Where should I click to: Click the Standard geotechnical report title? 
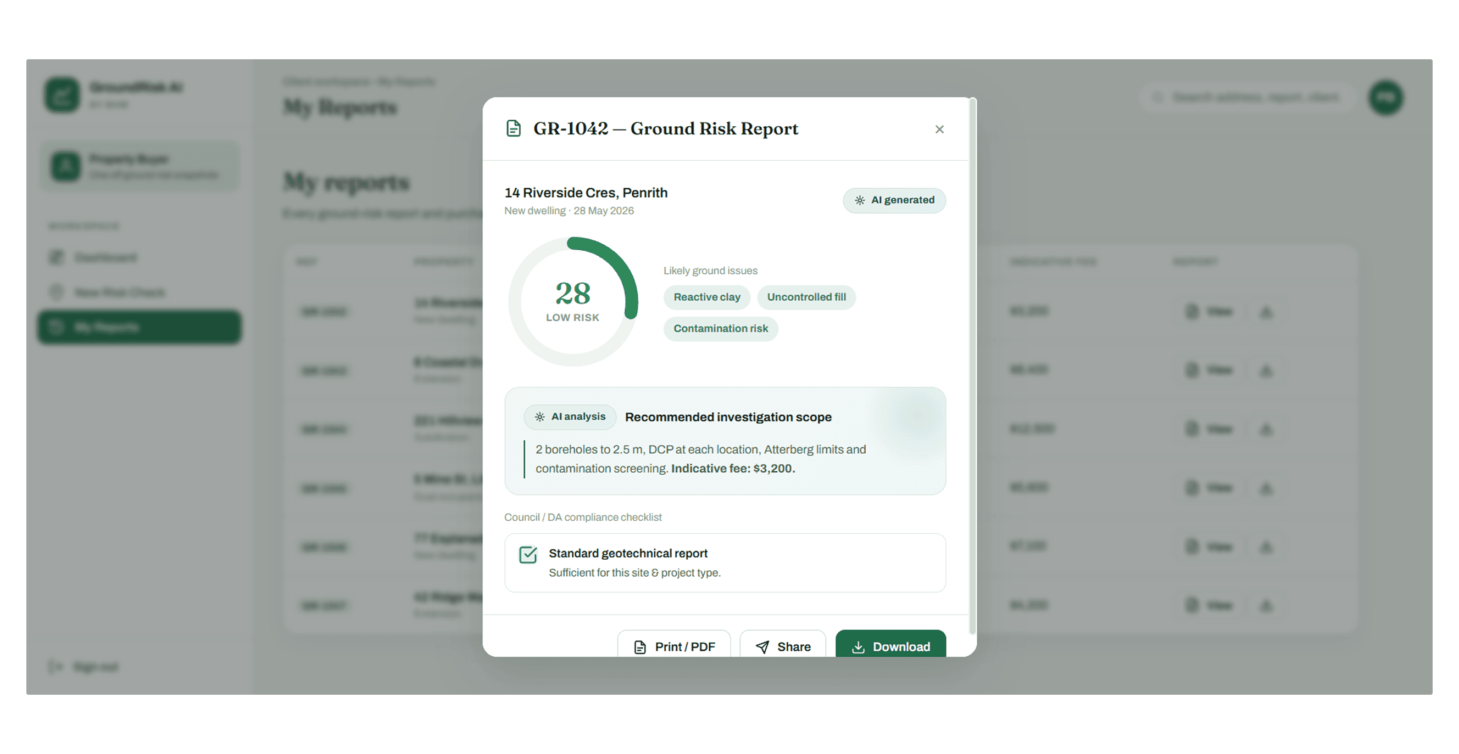(627, 553)
